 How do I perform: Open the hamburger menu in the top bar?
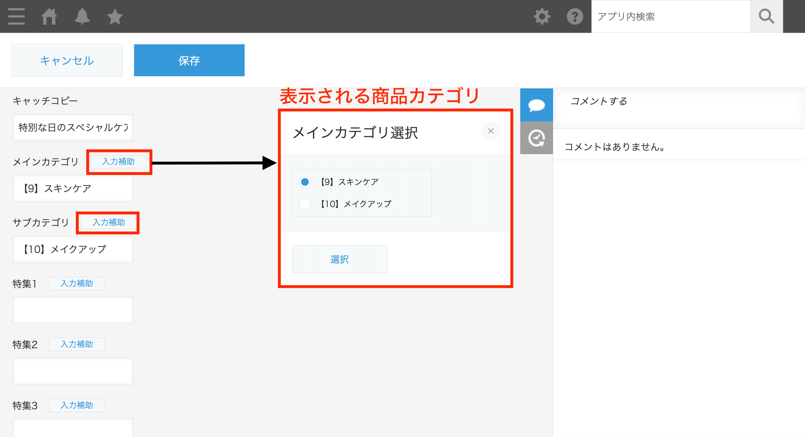(16, 16)
